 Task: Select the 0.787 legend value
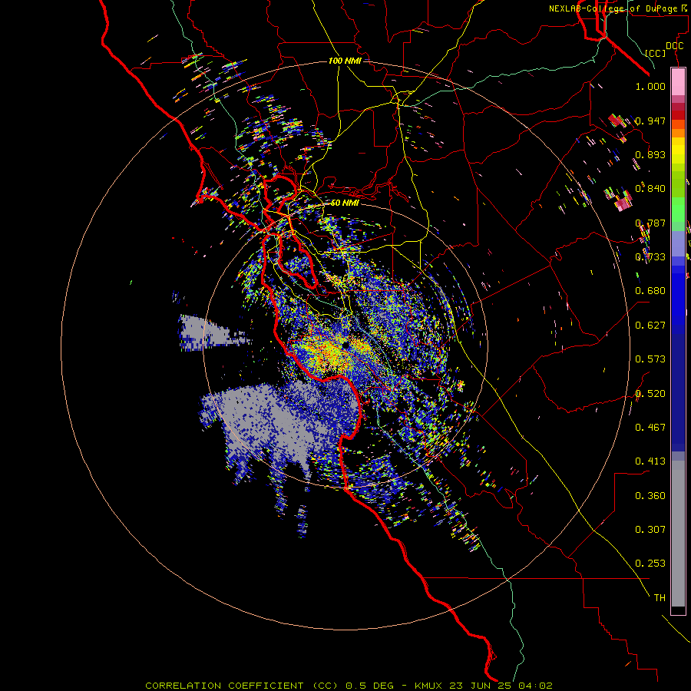pyautogui.click(x=650, y=223)
